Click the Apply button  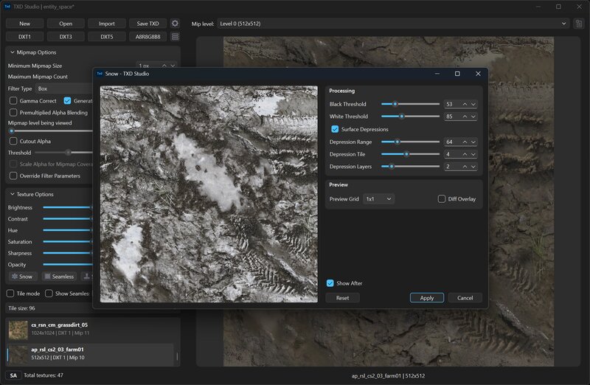427,298
